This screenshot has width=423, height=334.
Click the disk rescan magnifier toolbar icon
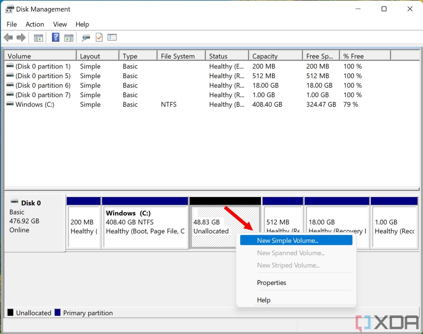click(86, 37)
